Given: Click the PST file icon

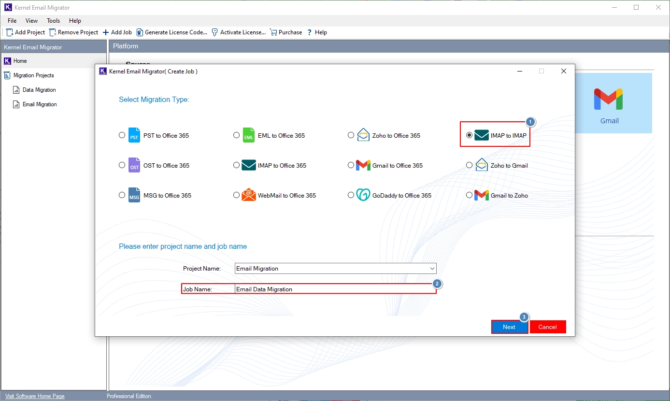Looking at the screenshot, I should (134, 135).
